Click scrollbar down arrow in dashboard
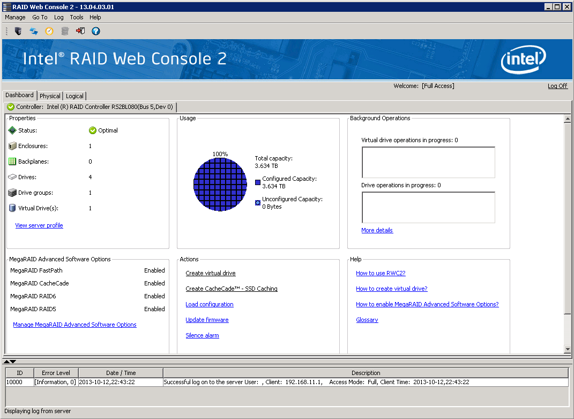The height and width of the screenshot is (419, 574). (x=568, y=349)
